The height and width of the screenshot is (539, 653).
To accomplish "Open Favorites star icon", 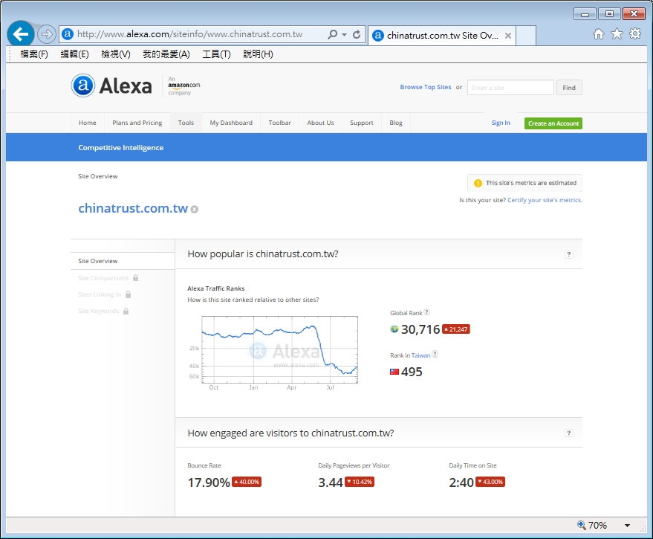I will point(617,34).
